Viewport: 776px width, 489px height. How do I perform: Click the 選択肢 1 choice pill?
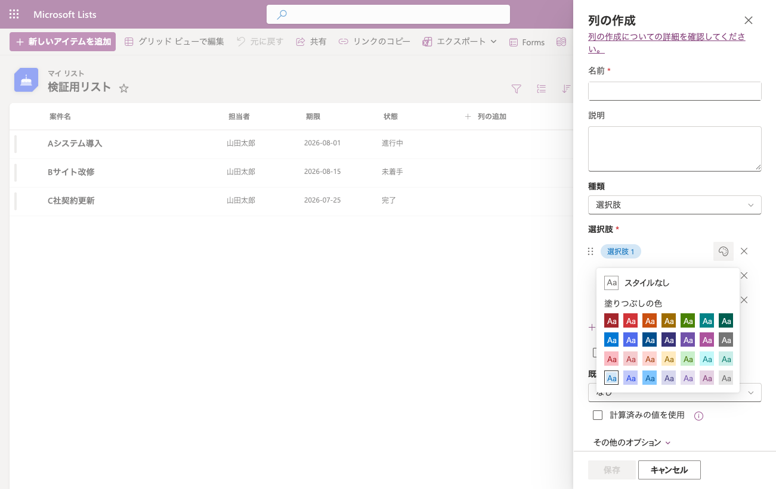pyautogui.click(x=620, y=251)
